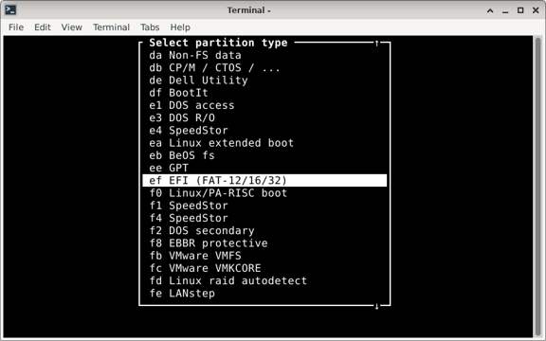Viewport: 546px width, 341px height.
Task: Click the down arrow of partition list
Action: (x=376, y=306)
